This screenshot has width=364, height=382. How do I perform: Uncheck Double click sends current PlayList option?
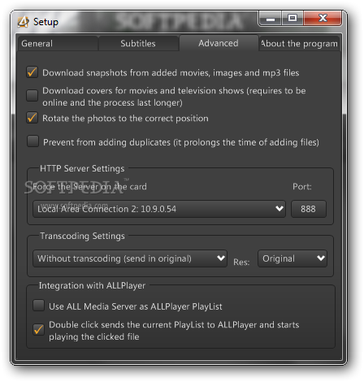(x=38, y=330)
